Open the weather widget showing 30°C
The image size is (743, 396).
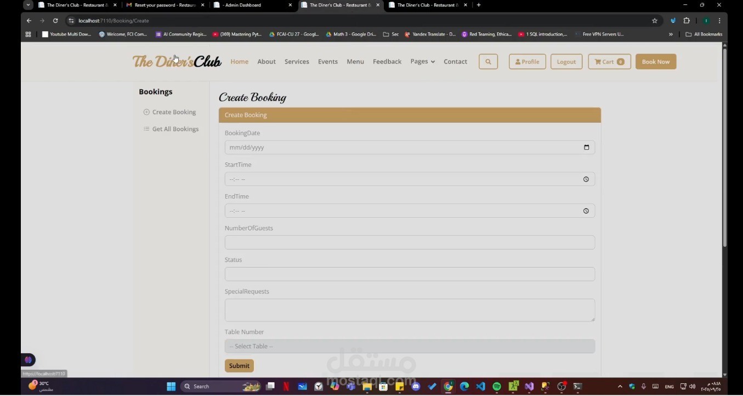41,386
